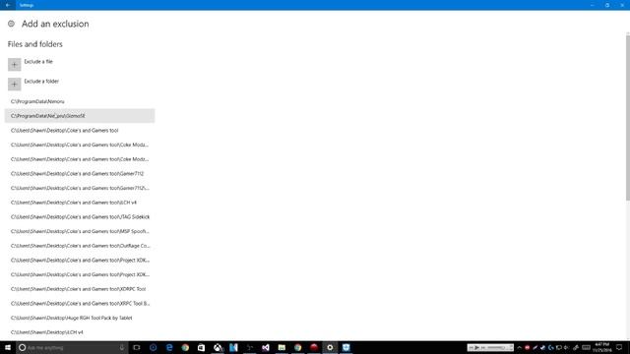Open the Action Center notification icon
The width and height of the screenshot is (630, 354).
coord(619,347)
